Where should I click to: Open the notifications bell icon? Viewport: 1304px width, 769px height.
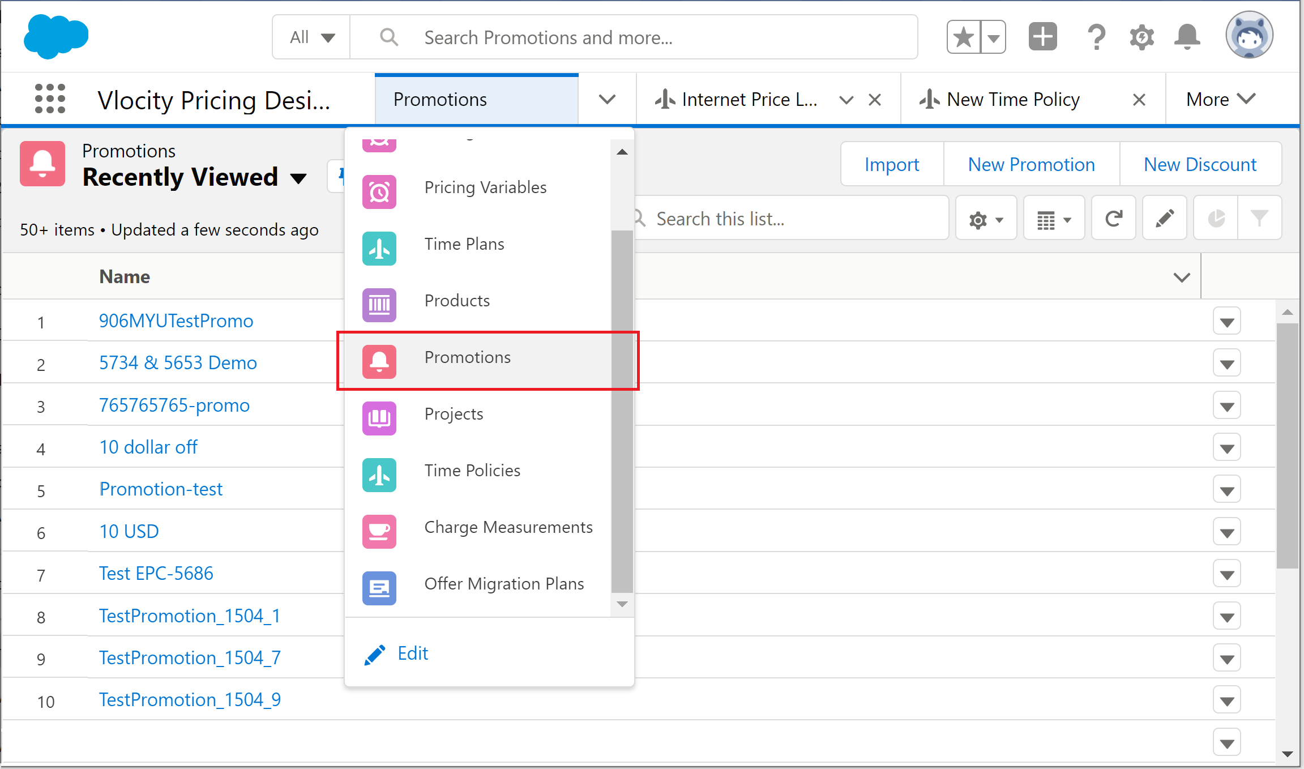point(1187,37)
